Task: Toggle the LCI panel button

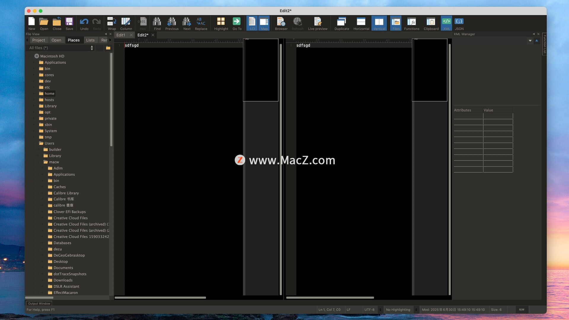Action: click(252, 23)
